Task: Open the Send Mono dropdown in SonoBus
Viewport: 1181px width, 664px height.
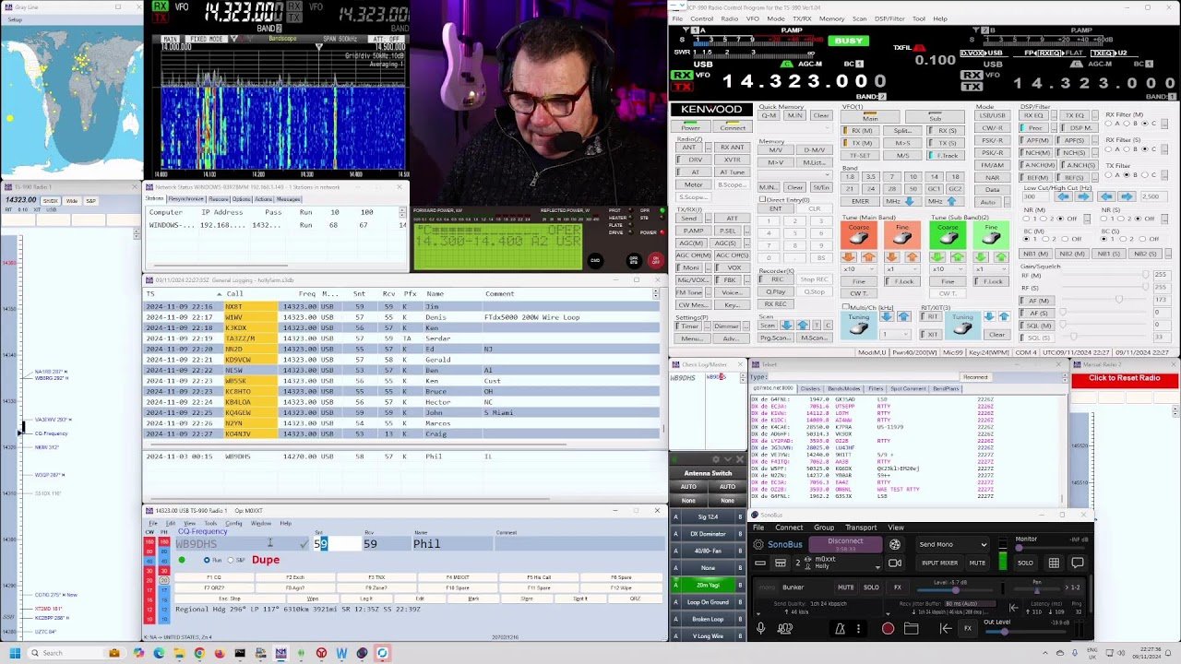Action: tap(953, 544)
